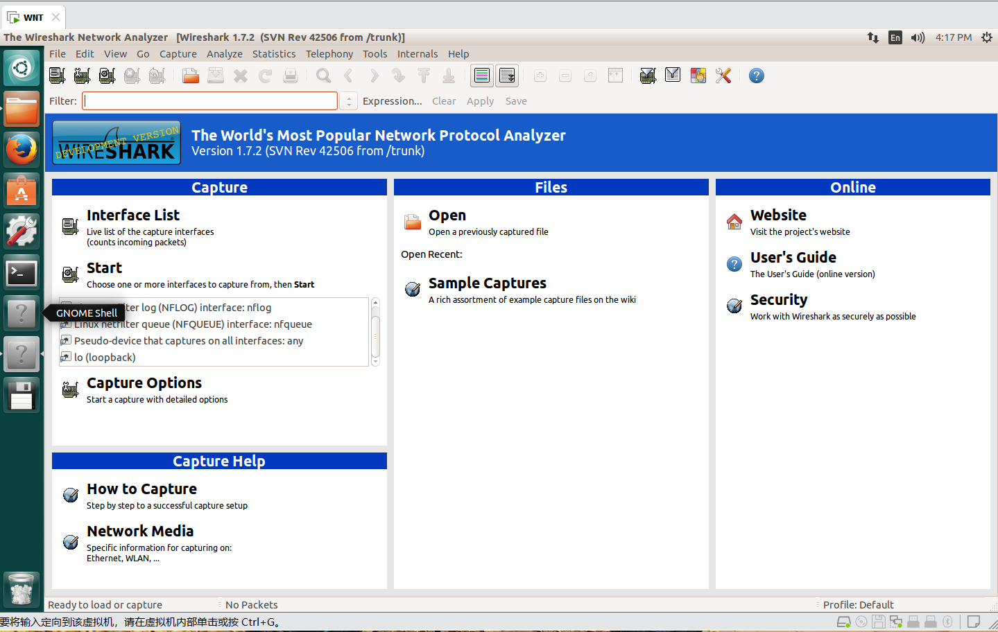Image resolution: width=998 pixels, height=632 pixels.
Task: Click into the Filter input field
Action: pyautogui.click(x=209, y=101)
